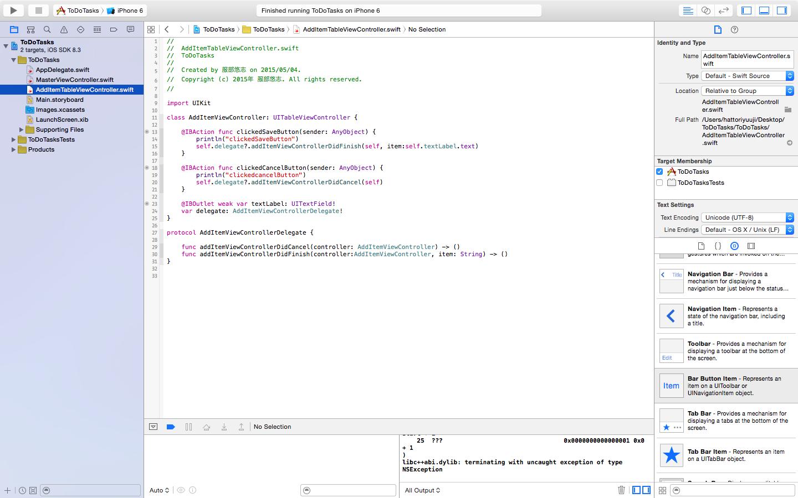
Task: Open the Quick Help inspector
Action: coord(734,29)
